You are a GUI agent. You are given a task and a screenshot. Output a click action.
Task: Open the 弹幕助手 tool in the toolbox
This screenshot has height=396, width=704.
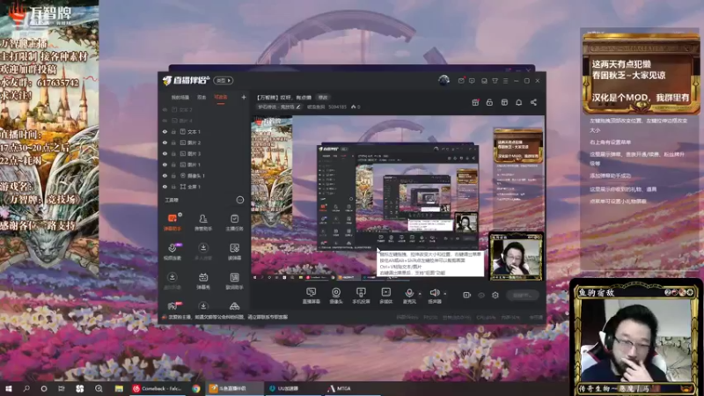(172, 222)
